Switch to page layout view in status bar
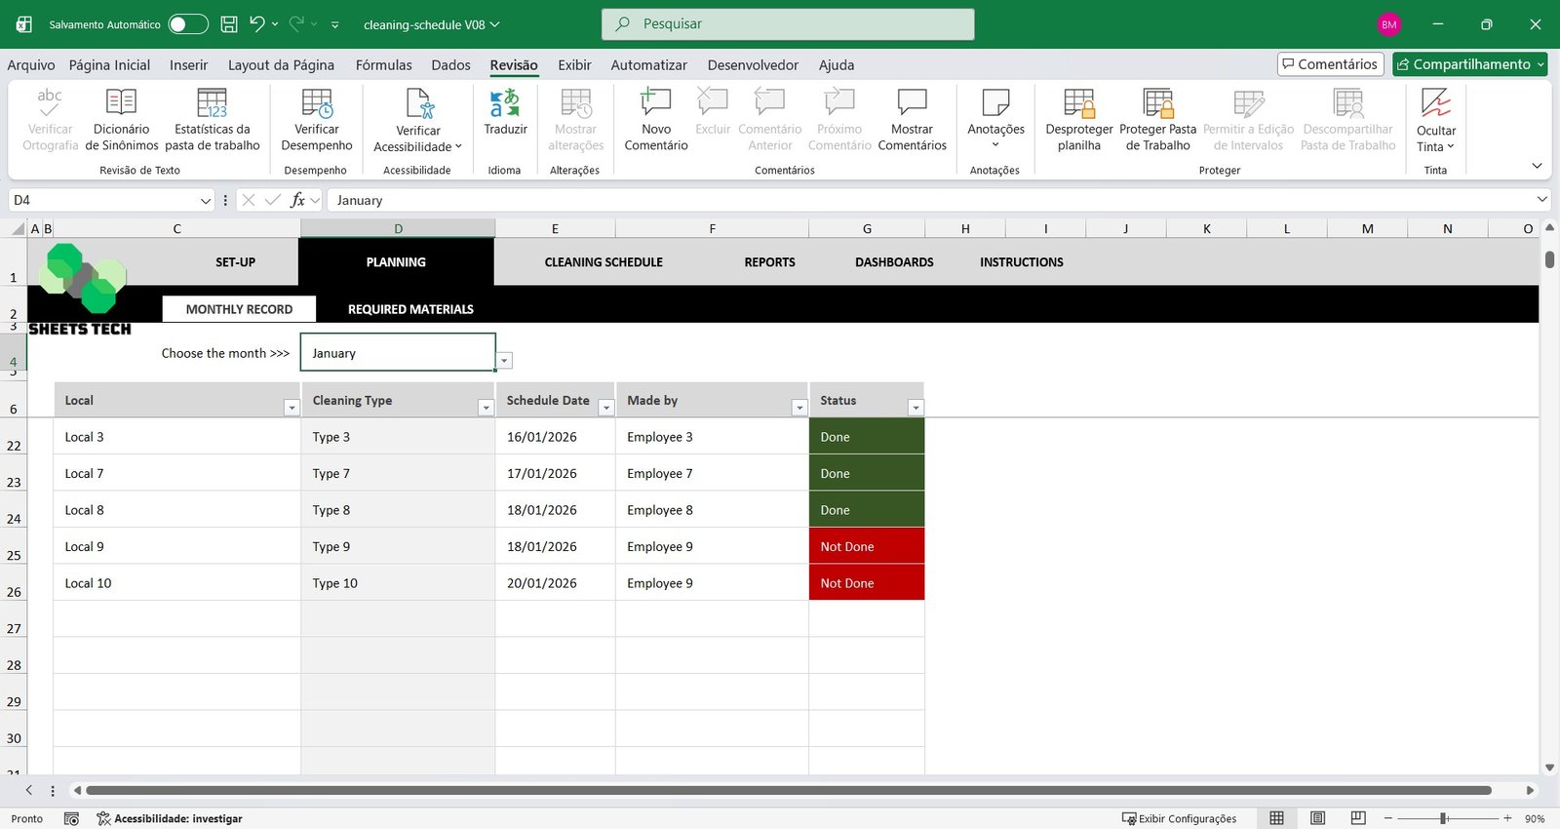The height and width of the screenshot is (829, 1560). pos(1317,818)
